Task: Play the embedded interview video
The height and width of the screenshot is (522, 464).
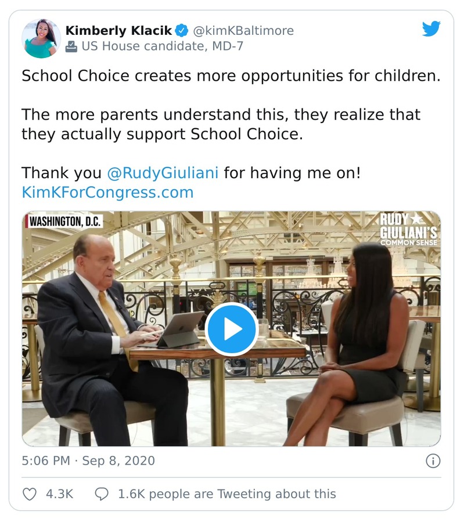Action: pos(231,329)
